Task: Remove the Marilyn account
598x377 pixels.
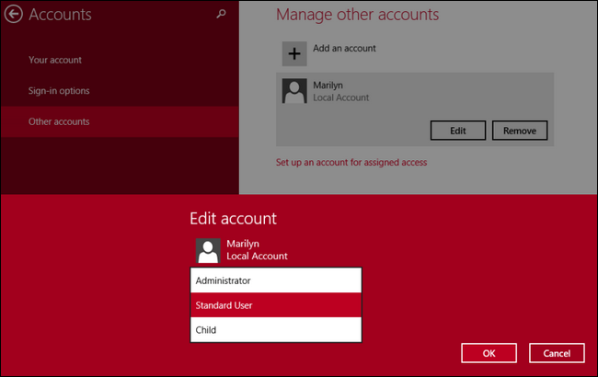Action: [520, 131]
